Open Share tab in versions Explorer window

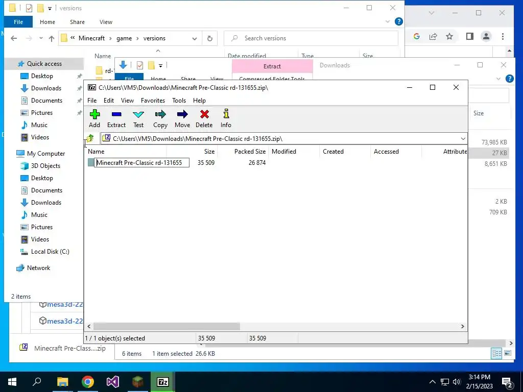click(x=77, y=22)
